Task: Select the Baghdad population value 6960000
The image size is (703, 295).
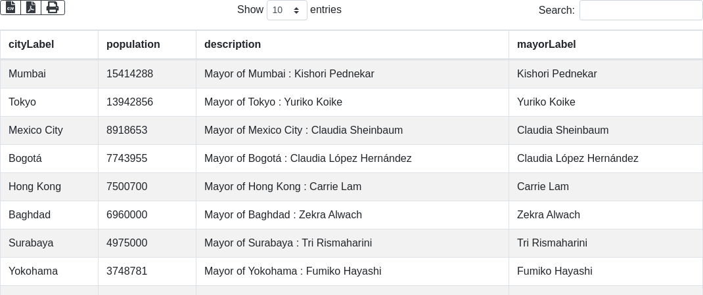Action: pyautogui.click(x=127, y=215)
